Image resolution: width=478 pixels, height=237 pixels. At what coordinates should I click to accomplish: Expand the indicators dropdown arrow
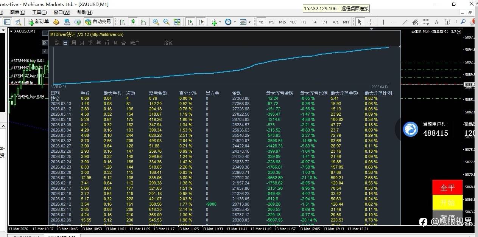pos(220,22)
